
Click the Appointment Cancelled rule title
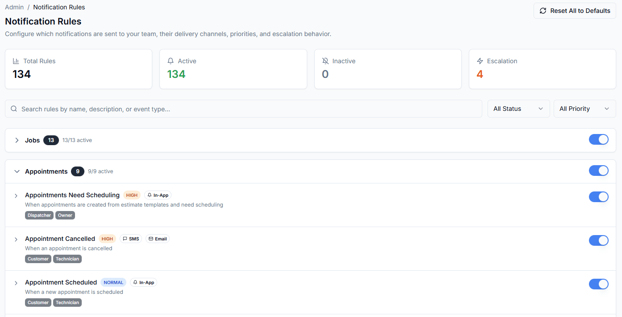click(60, 239)
